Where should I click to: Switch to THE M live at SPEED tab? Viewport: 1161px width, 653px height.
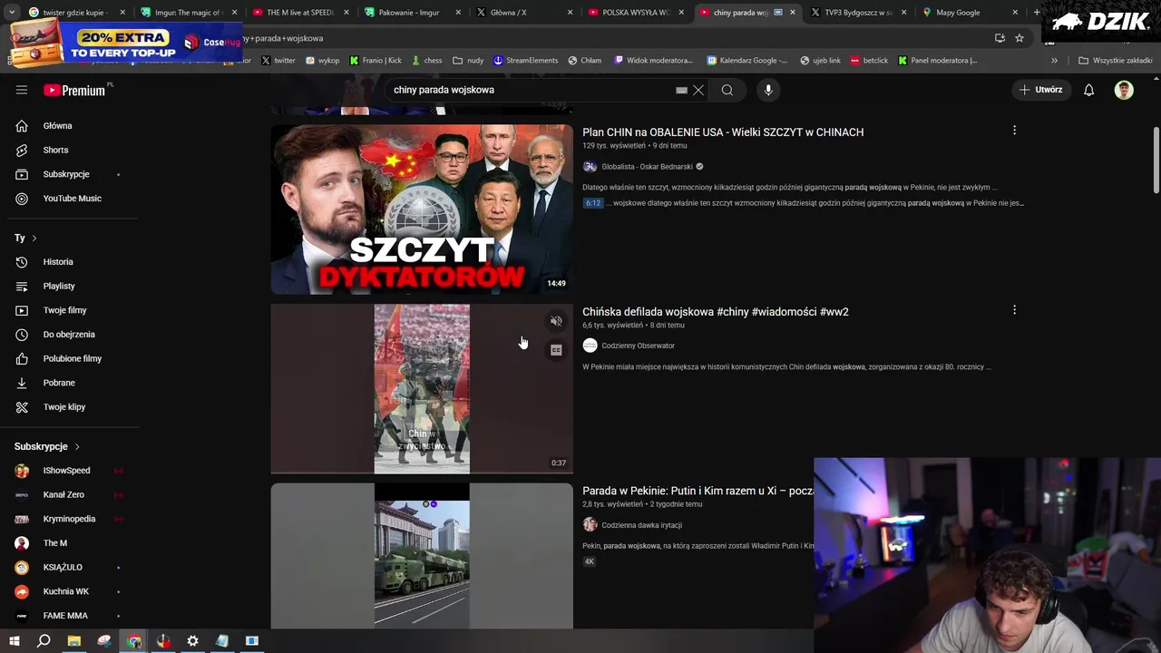[300, 13]
